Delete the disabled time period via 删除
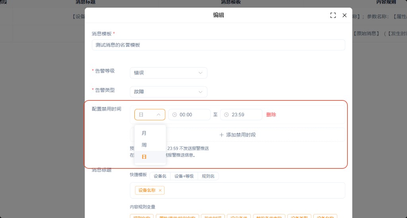407x218 pixels. click(x=271, y=115)
